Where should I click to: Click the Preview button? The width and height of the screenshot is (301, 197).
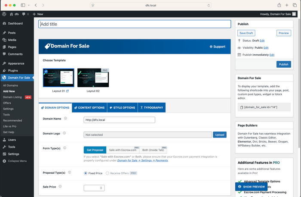284,33
